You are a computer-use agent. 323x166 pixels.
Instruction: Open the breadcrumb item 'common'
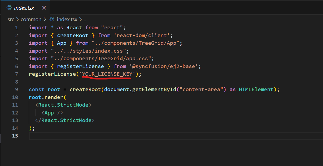[x=31, y=19]
